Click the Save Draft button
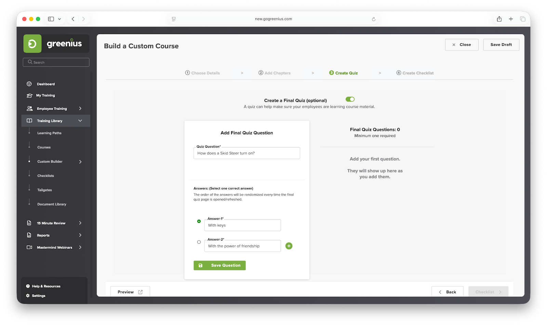The width and height of the screenshot is (547, 326). tap(501, 45)
